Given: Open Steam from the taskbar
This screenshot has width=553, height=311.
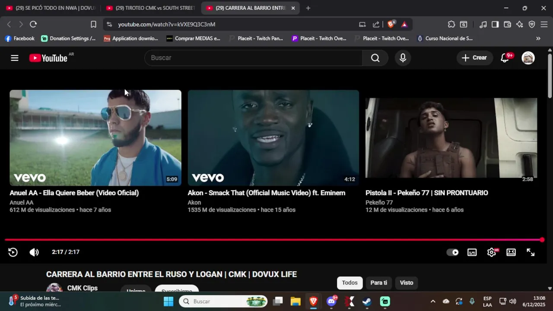Looking at the screenshot, I should point(367,301).
